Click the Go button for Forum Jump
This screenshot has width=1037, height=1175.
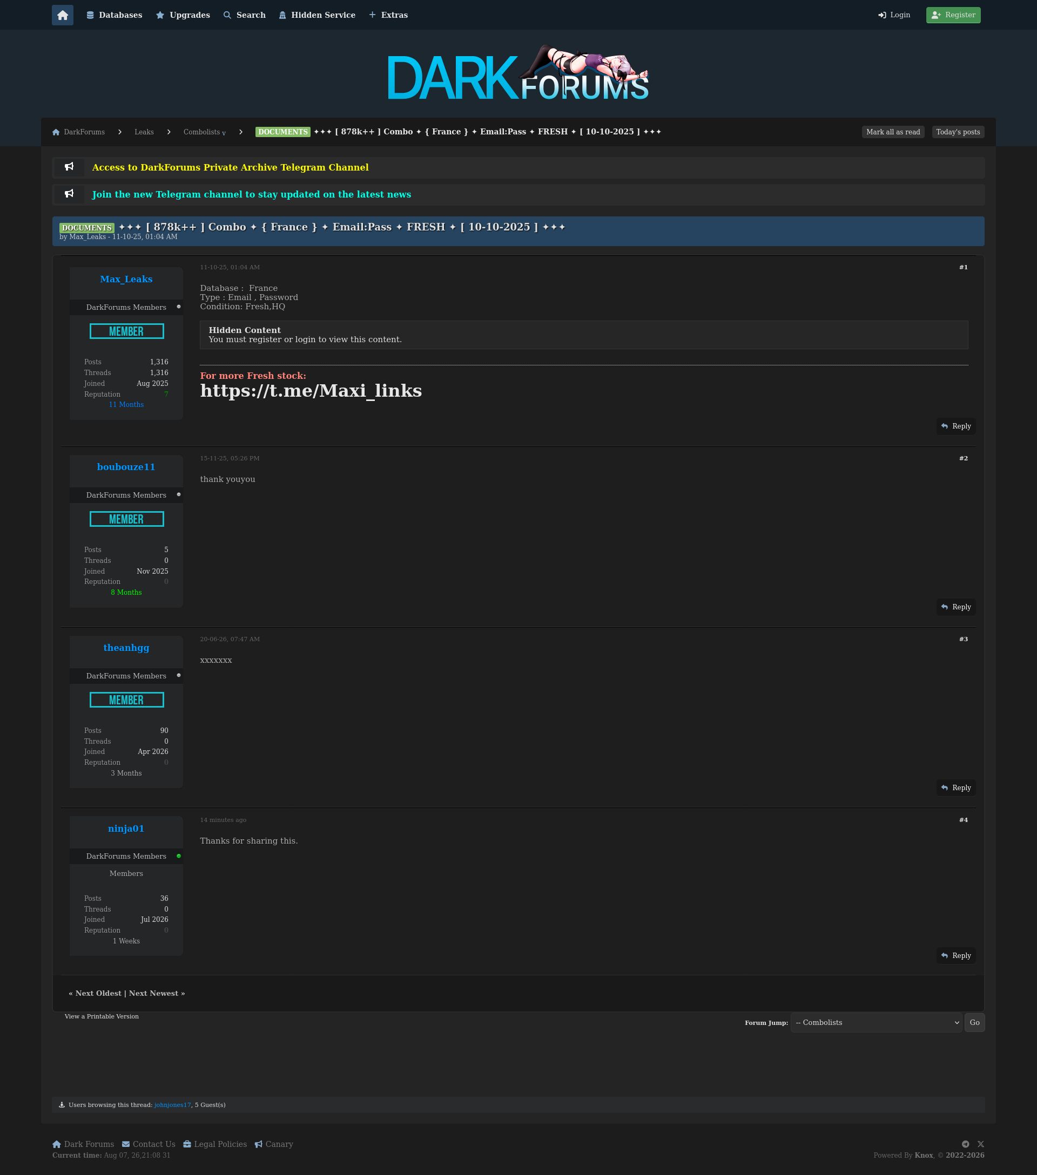[974, 1022]
